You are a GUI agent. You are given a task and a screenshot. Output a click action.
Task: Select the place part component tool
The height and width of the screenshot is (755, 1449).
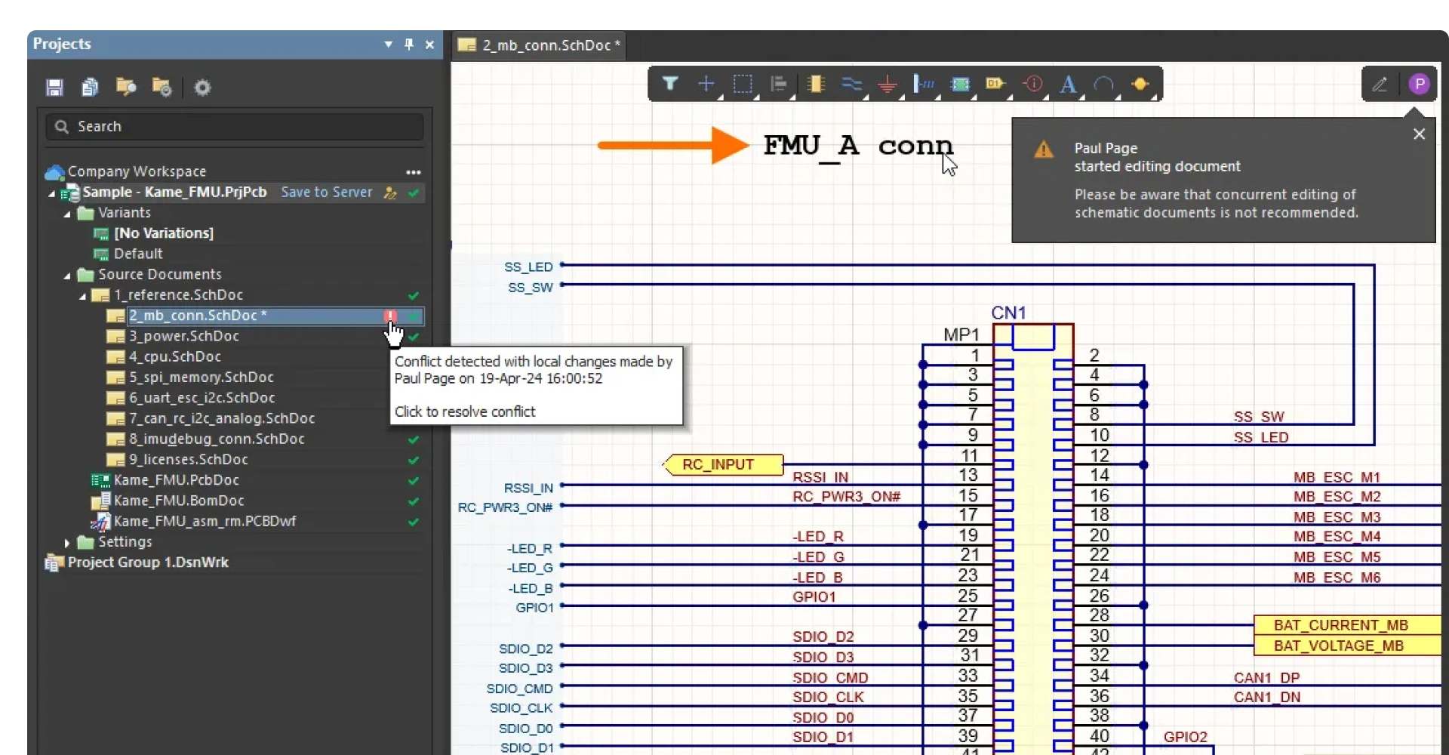pyautogui.click(x=816, y=84)
